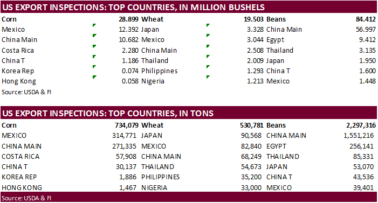Select the NIGERIA 33,000 tons cell
Image resolution: width=378 pixels, height=203 pixels.
click(251, 187)
